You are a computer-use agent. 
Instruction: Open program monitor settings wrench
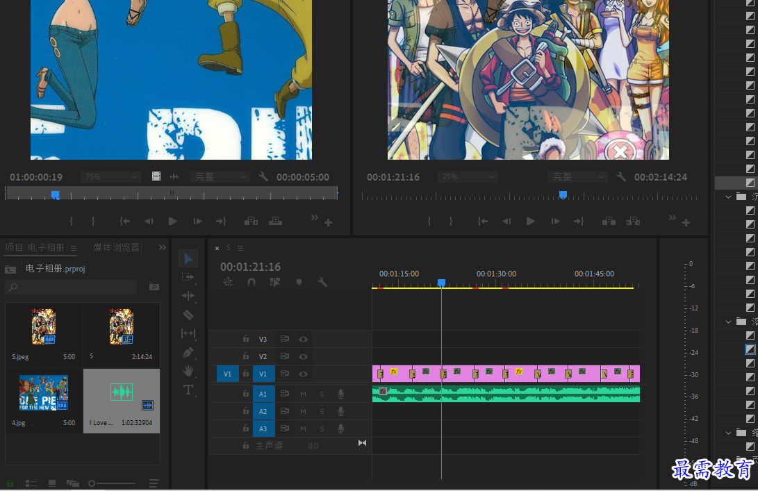(621, 177)
